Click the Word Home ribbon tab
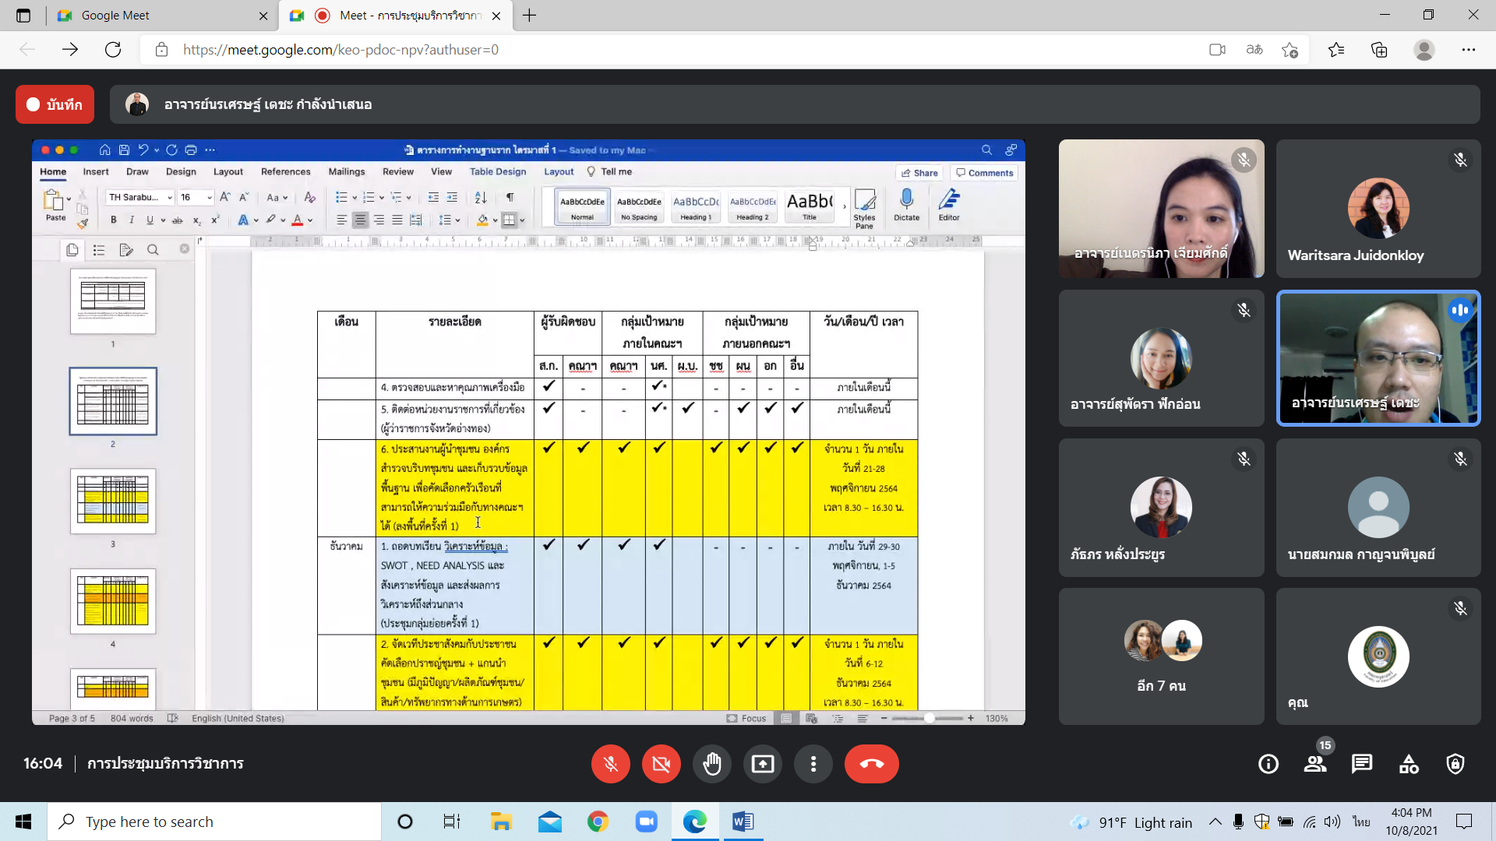This screenshot has width=1496, height=841. (53, 171)
